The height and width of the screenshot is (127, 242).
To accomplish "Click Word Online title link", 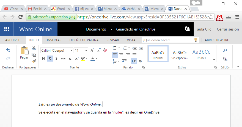I will click(x=36, y=29).
